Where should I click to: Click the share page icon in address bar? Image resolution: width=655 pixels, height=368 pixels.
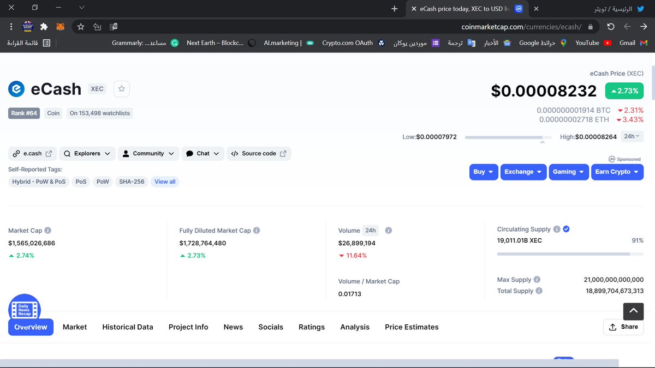click(97, 26)
